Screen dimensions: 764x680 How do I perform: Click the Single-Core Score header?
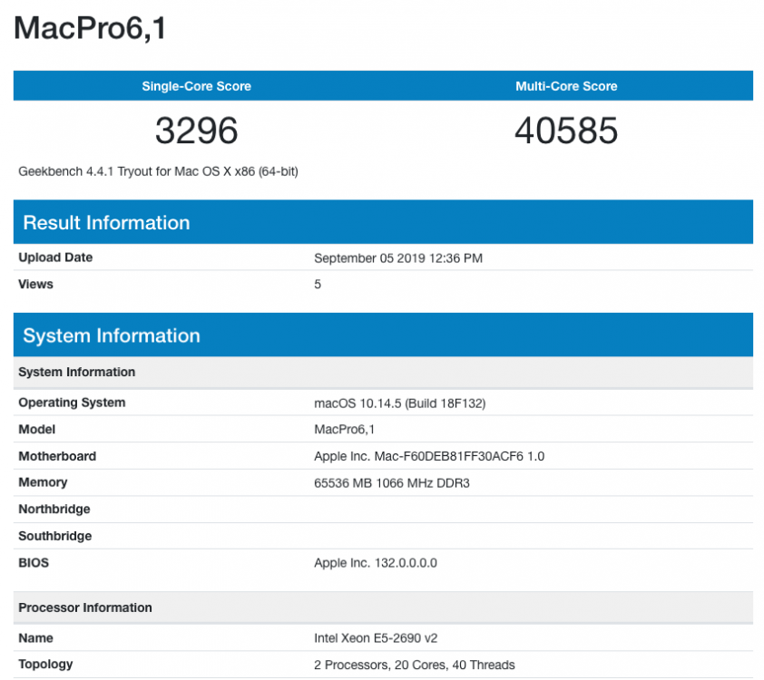click(196, 86)
